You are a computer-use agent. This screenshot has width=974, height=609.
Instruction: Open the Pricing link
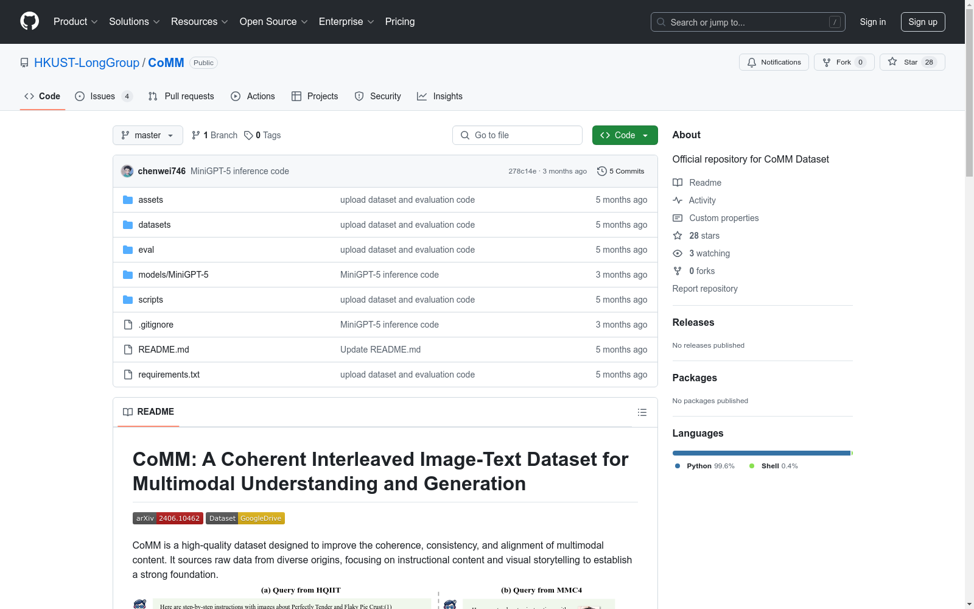click(x=400, y=21)
